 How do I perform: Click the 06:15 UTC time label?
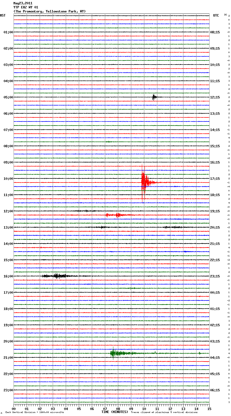215,390
